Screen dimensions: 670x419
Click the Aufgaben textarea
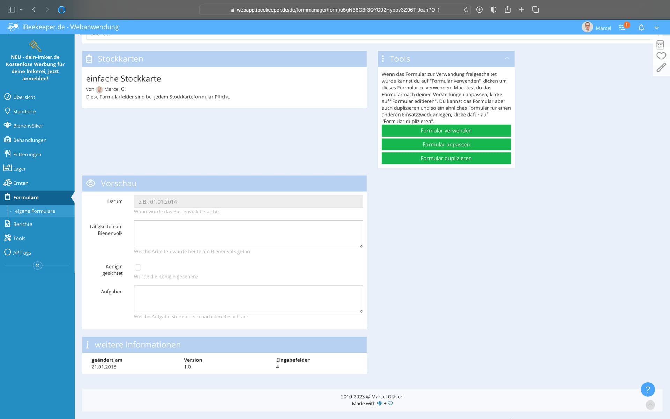click(x=248, y=299)
